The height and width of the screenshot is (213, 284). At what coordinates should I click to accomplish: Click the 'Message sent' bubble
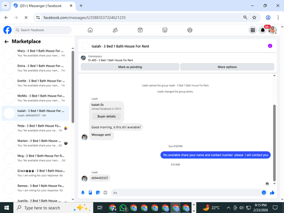(101, 135)
